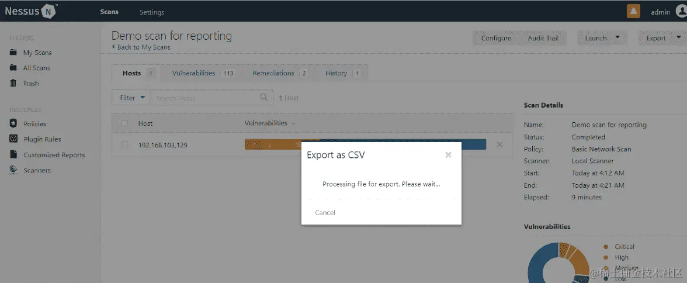Open the Customized Reports link
The height and width of the screenshot is (283, 687).
coord(54,155)
